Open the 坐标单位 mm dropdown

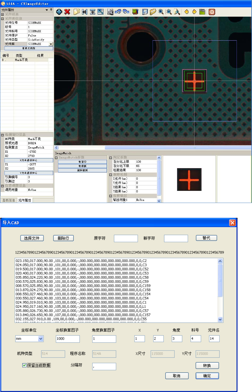pyautogui.click(x=41, y=339)
